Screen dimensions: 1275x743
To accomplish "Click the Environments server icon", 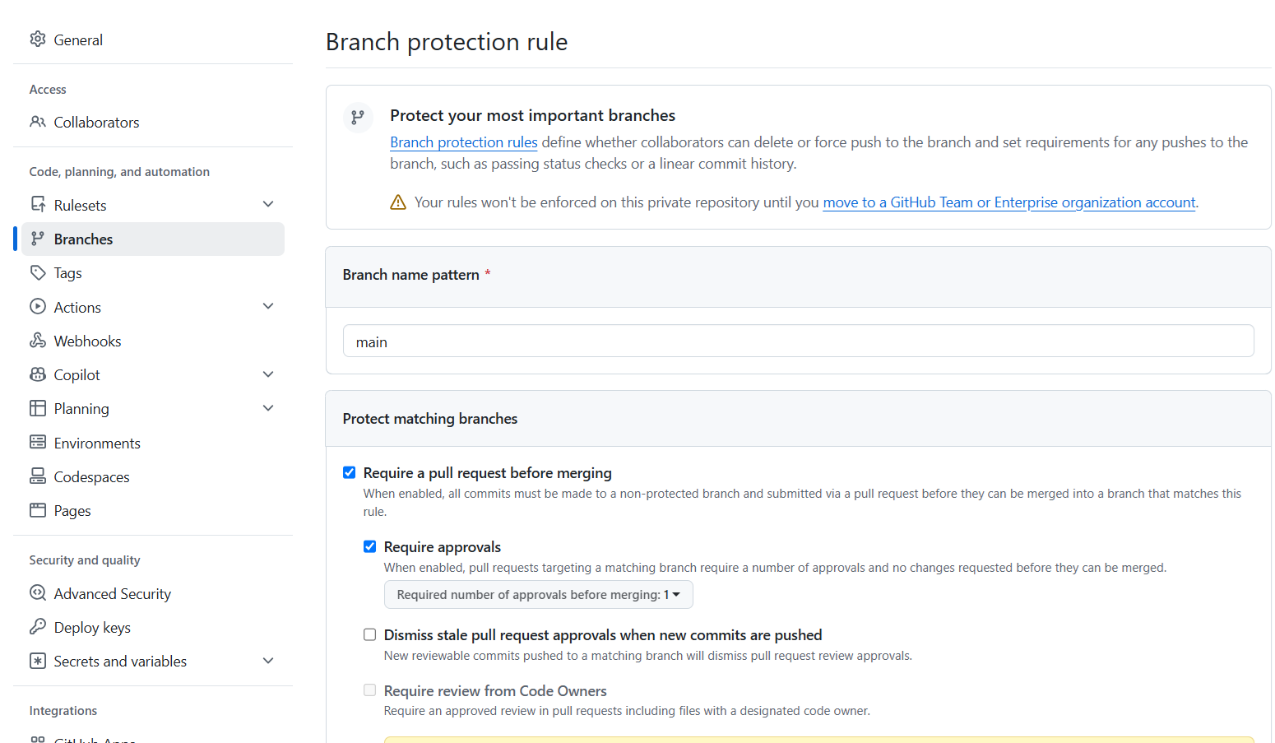I will point(38,443).
